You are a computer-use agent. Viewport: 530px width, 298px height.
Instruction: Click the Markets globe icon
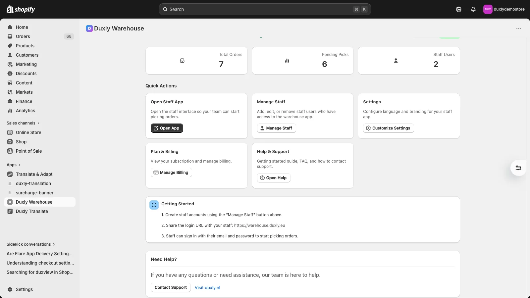(10, 92)
